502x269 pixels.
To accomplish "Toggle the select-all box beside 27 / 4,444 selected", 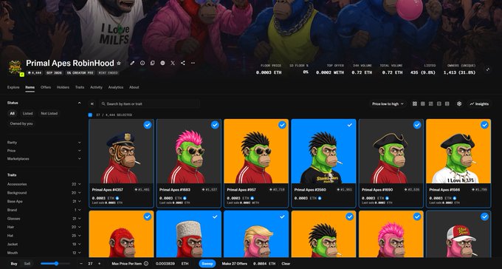I will tap(90, 115).
